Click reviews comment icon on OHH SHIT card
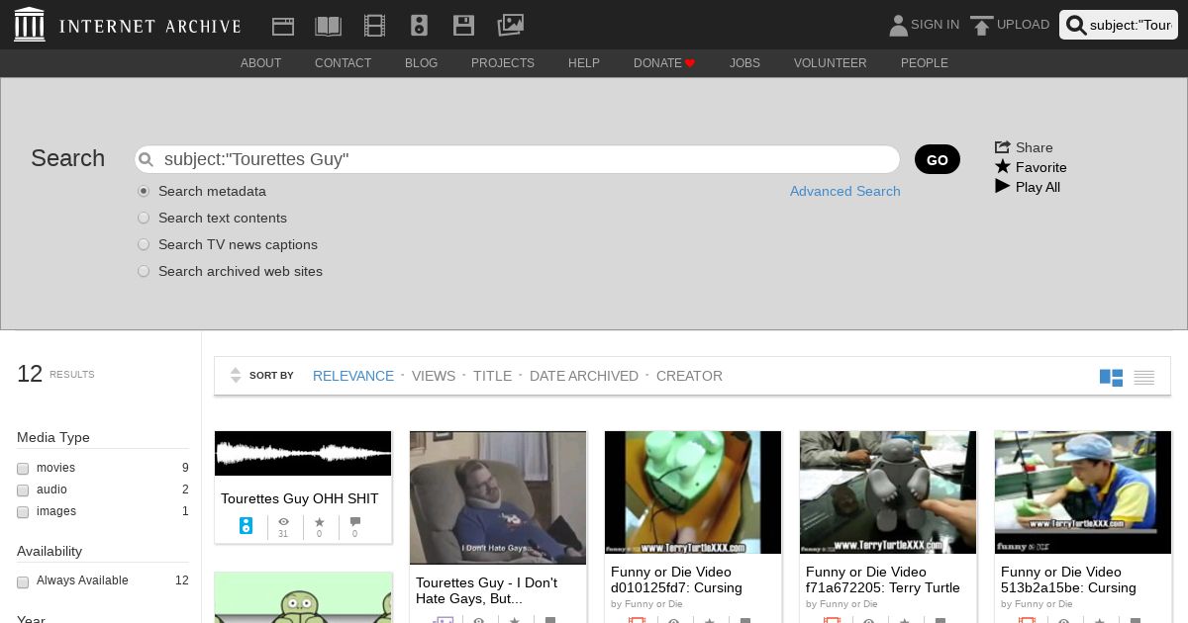This screenshot has width=1188, height=623. click(x=354, y=522)
